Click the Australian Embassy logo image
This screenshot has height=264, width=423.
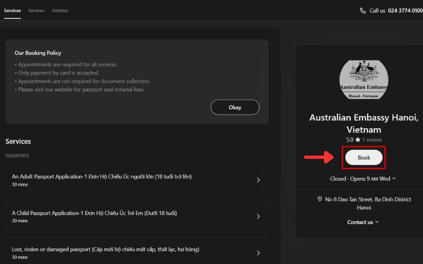[x=364, y=80]
